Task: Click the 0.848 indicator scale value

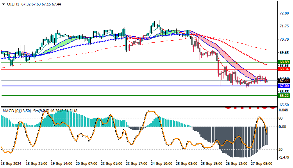Action: click(x=284, y=110)
